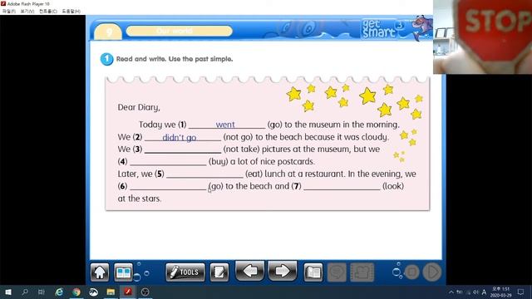Open the volume speaker icon in tray
Image resolution: width=532 pixels, height=299 pixels.
475,292
